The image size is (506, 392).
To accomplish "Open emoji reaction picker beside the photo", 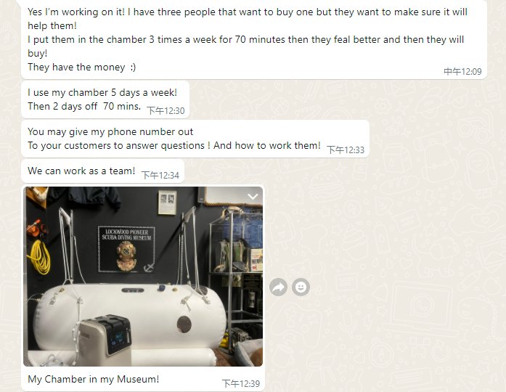I will pos(301,287).
